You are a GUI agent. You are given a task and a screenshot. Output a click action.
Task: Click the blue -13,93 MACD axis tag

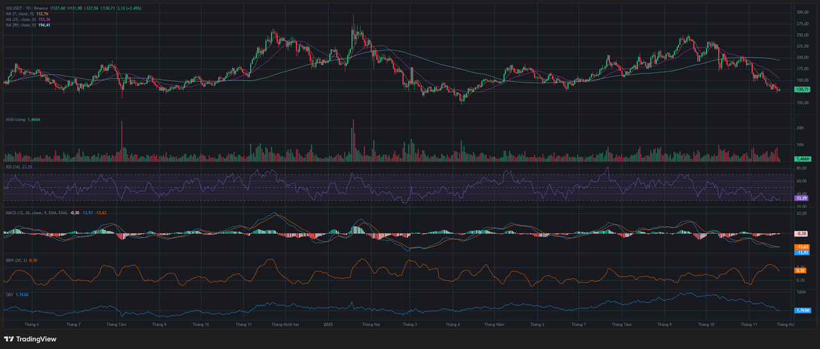(x=802, y=252)
